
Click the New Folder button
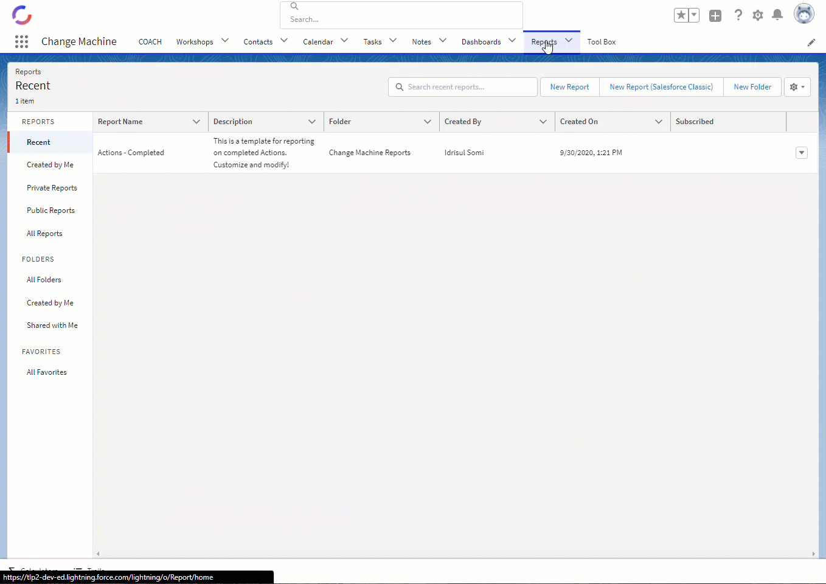pyautogui.click(x=752, y=87)
